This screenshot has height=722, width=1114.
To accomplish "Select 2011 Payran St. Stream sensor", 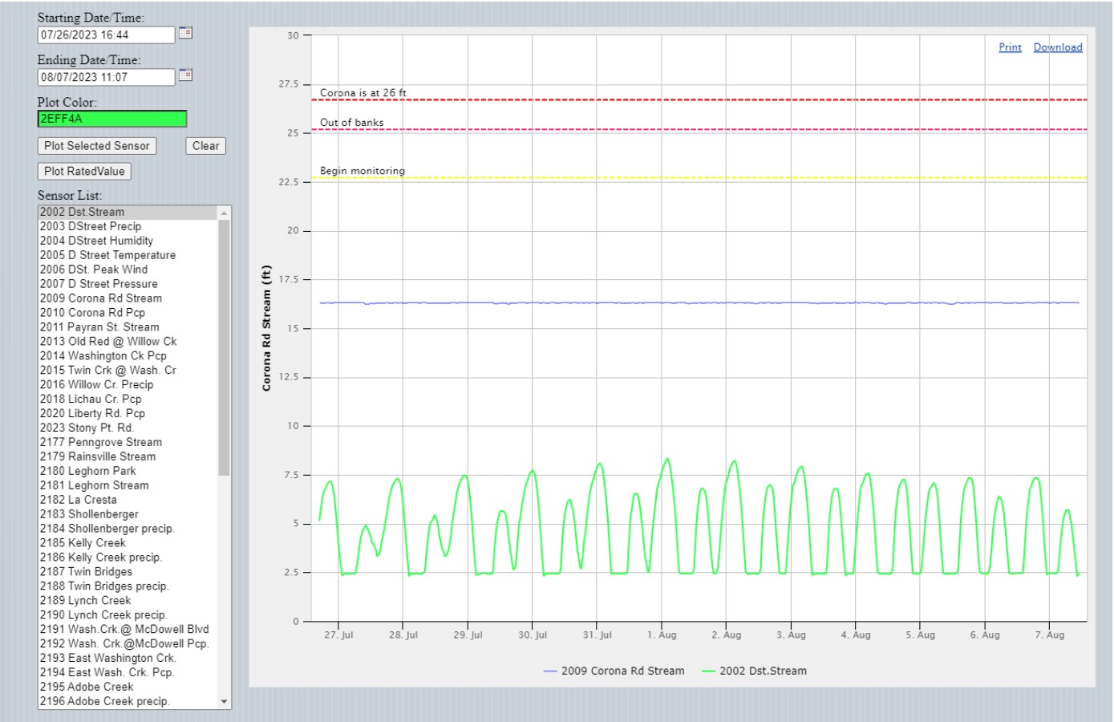I will (x=99, y=327).
